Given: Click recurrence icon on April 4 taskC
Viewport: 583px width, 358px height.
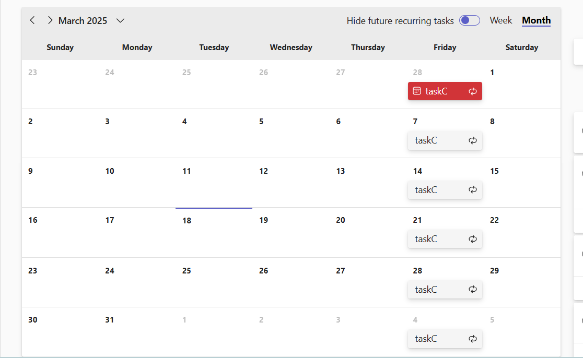Looking at the screenshot, I should (473, 339).
